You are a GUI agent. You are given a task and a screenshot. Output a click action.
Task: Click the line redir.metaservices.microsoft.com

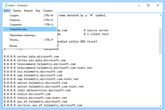click(x=37, y=90)
